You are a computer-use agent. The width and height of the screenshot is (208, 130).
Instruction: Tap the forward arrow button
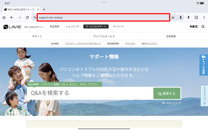(19, 18)
